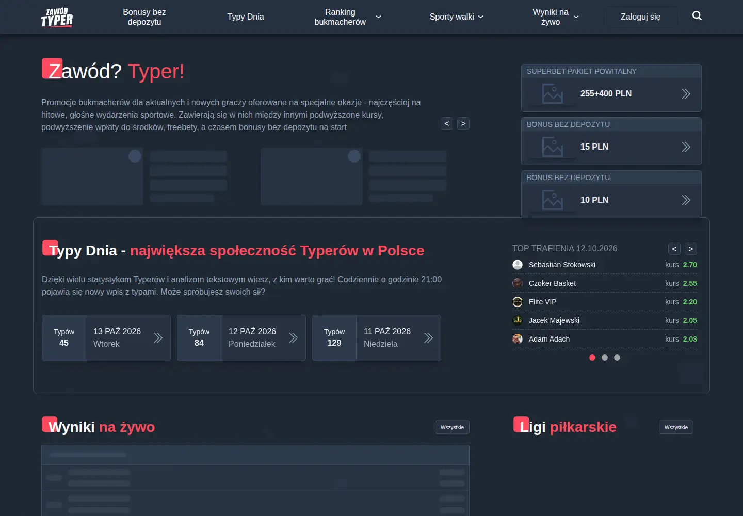743x516 pixels.
Task: Click Sebastian Stokowski's avatar
Action: pyautogui.click(x=518, y=265)
